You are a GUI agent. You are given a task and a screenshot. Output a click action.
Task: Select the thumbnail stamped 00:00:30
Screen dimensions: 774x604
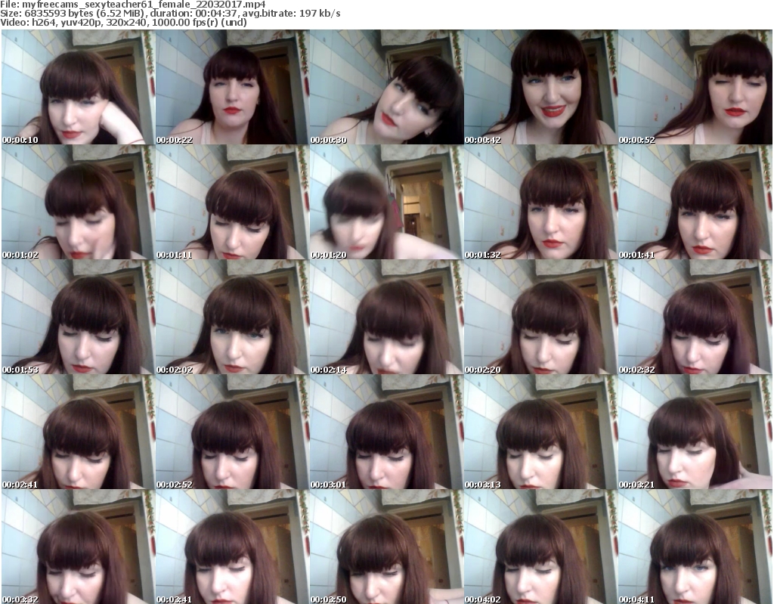(386, 87)
